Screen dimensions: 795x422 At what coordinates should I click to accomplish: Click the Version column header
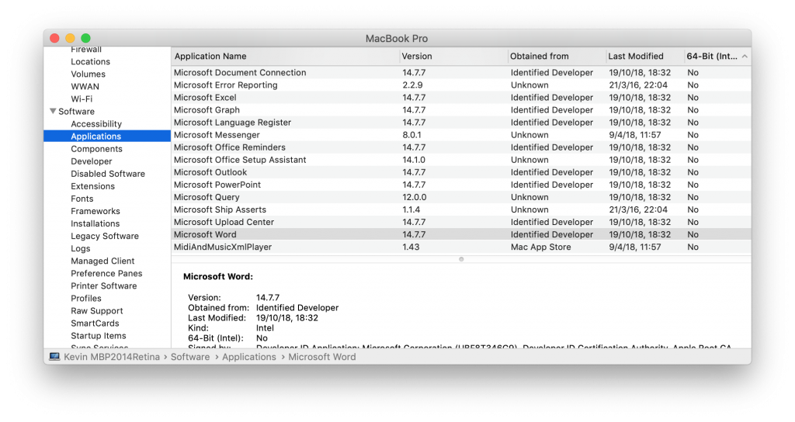coord(453,56)
